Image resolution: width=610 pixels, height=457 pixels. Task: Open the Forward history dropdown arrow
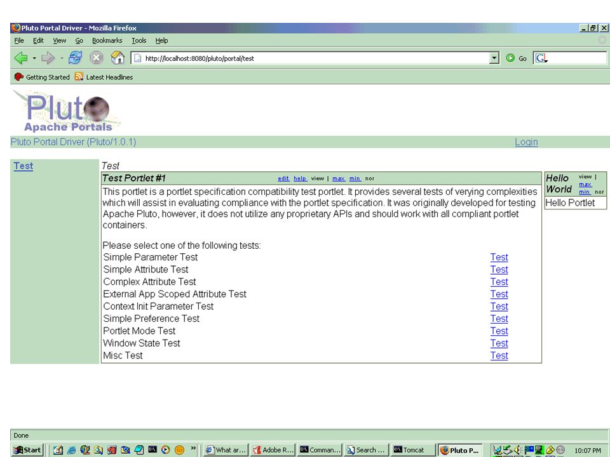pyautogui.click(x=62, y=58)
